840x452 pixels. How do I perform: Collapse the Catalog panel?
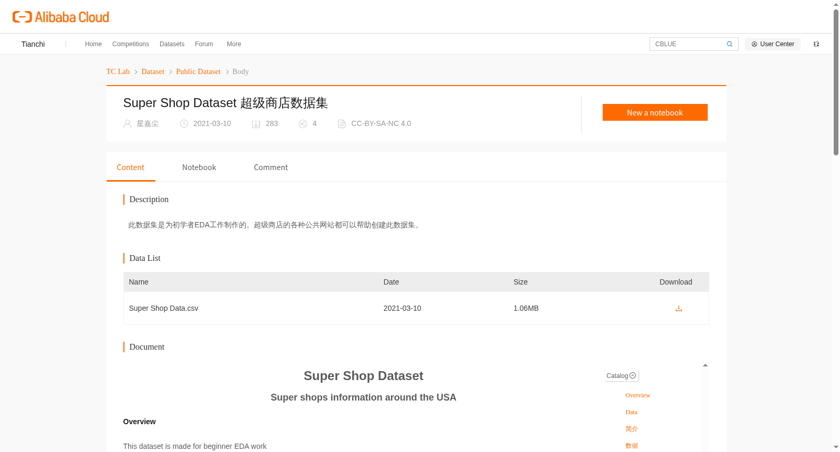[621, 376]
